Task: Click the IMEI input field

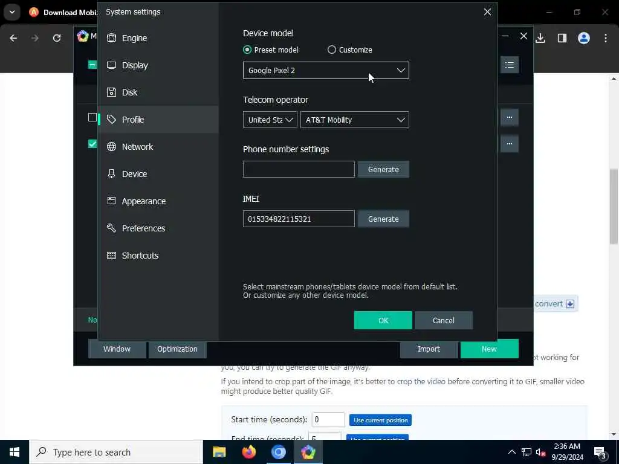Action: (299, 219)
